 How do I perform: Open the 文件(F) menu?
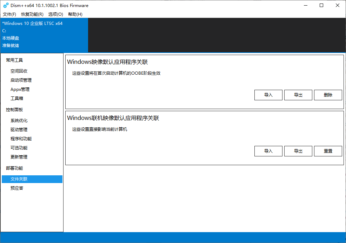point(9,14)
